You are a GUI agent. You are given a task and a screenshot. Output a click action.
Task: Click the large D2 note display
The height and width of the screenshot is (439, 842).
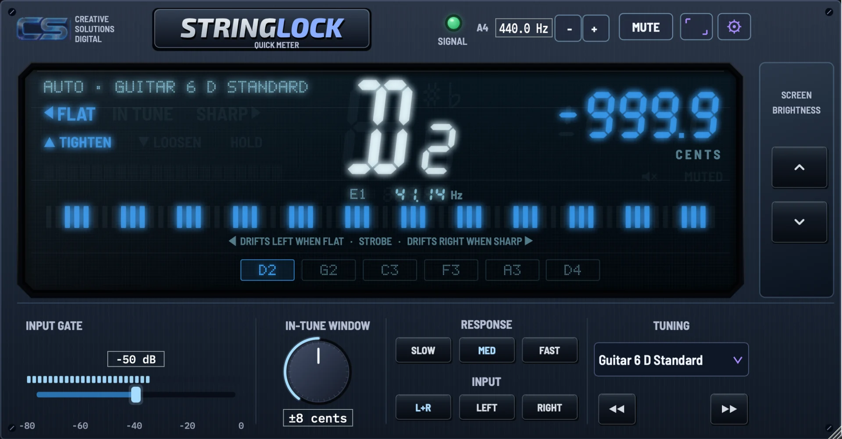pyautogui.click(x=401, y=127)
